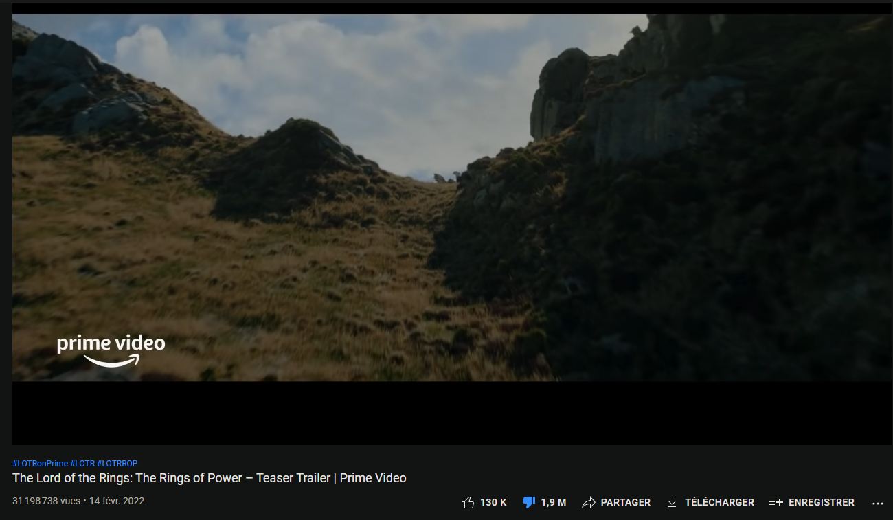Click the 1,9 M dislike count

tap(554, 502)
